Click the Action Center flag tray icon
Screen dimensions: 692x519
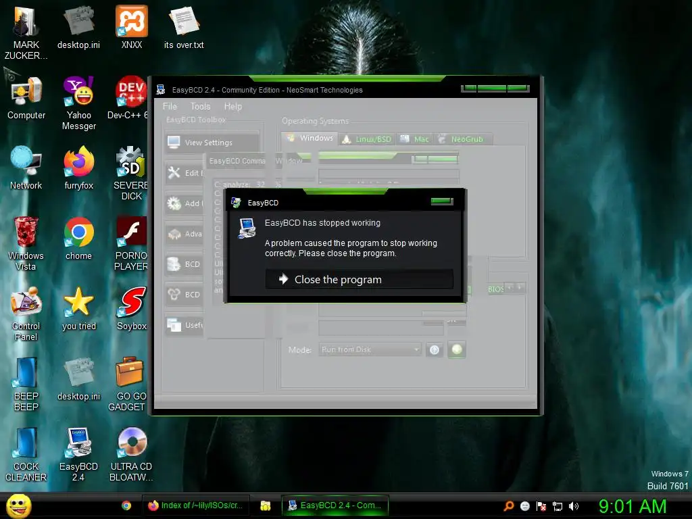pos(541,506)
